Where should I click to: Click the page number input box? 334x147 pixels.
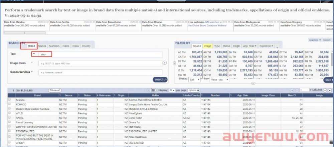[x=304, y=90]
